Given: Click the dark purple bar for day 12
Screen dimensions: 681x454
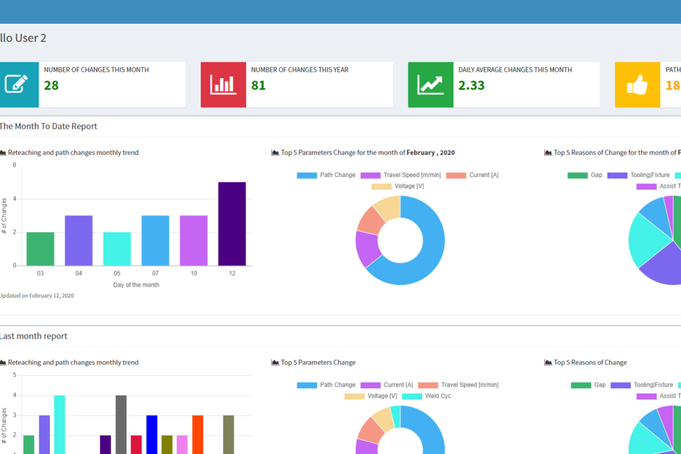Looking at the screenshot, I should coord(232,224).
